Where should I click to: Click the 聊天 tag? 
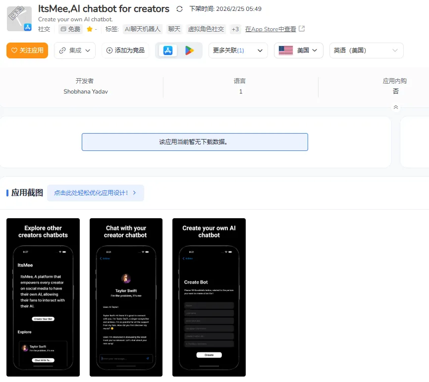point(174,29)
